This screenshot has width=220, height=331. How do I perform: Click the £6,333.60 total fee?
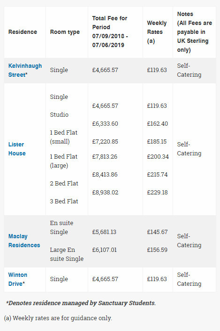point(105,124)
